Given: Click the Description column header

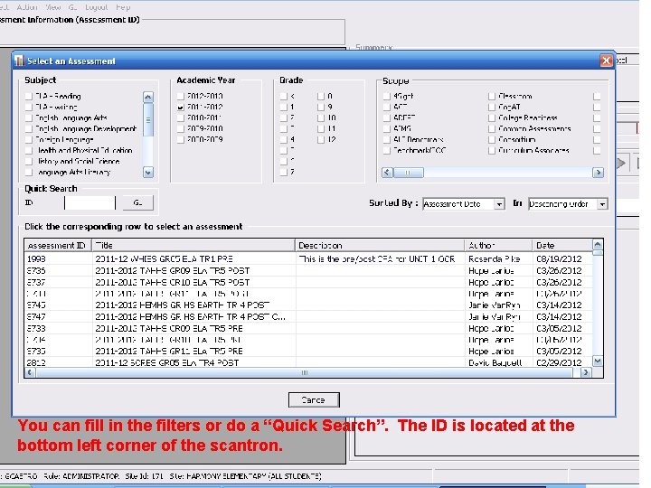Looking at the screenshot, I should (380, 245).
